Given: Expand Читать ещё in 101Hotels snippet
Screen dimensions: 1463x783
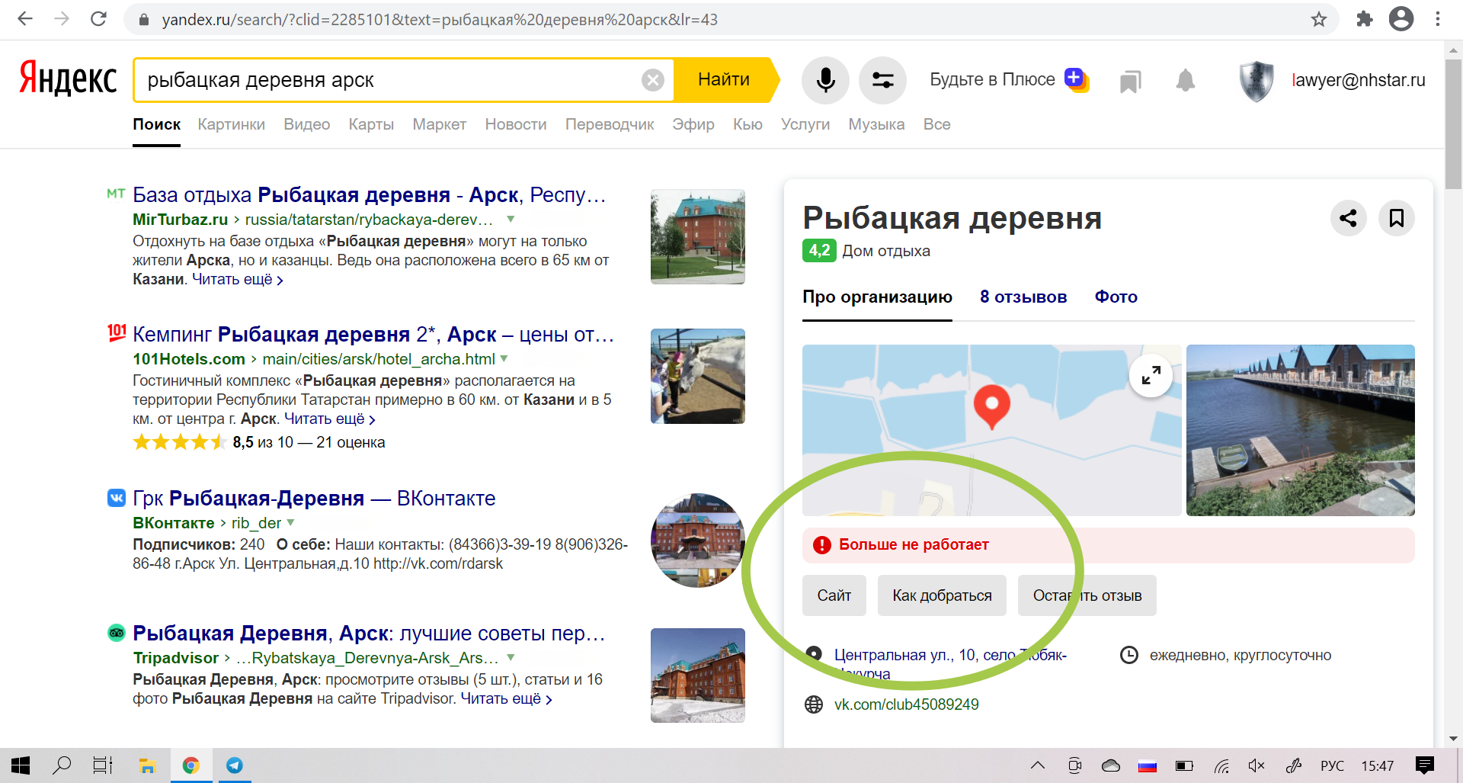Looking at the screenshot, I should [x=330, y=419].
